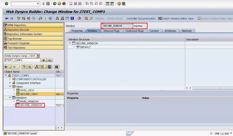Click the Web Dynpro wizard wand icon

coord(91,18)
